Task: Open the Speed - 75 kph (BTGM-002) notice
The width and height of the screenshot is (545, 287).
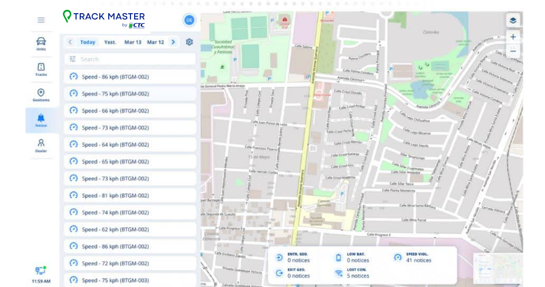Action: 130,94
